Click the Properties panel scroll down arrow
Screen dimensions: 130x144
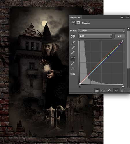click(128, 87)
